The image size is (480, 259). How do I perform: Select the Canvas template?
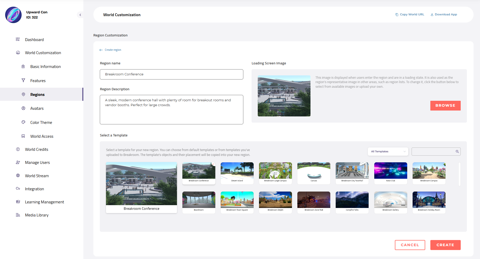[x=314, y=173]
